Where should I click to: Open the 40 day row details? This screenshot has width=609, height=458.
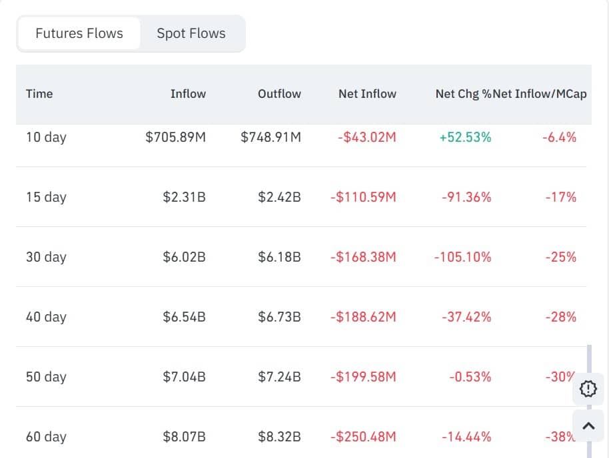[x=45, y=317]
